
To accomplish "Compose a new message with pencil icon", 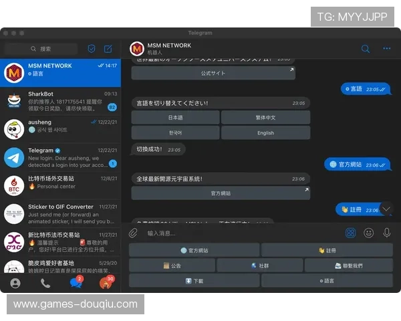I will tap(108, 49).
